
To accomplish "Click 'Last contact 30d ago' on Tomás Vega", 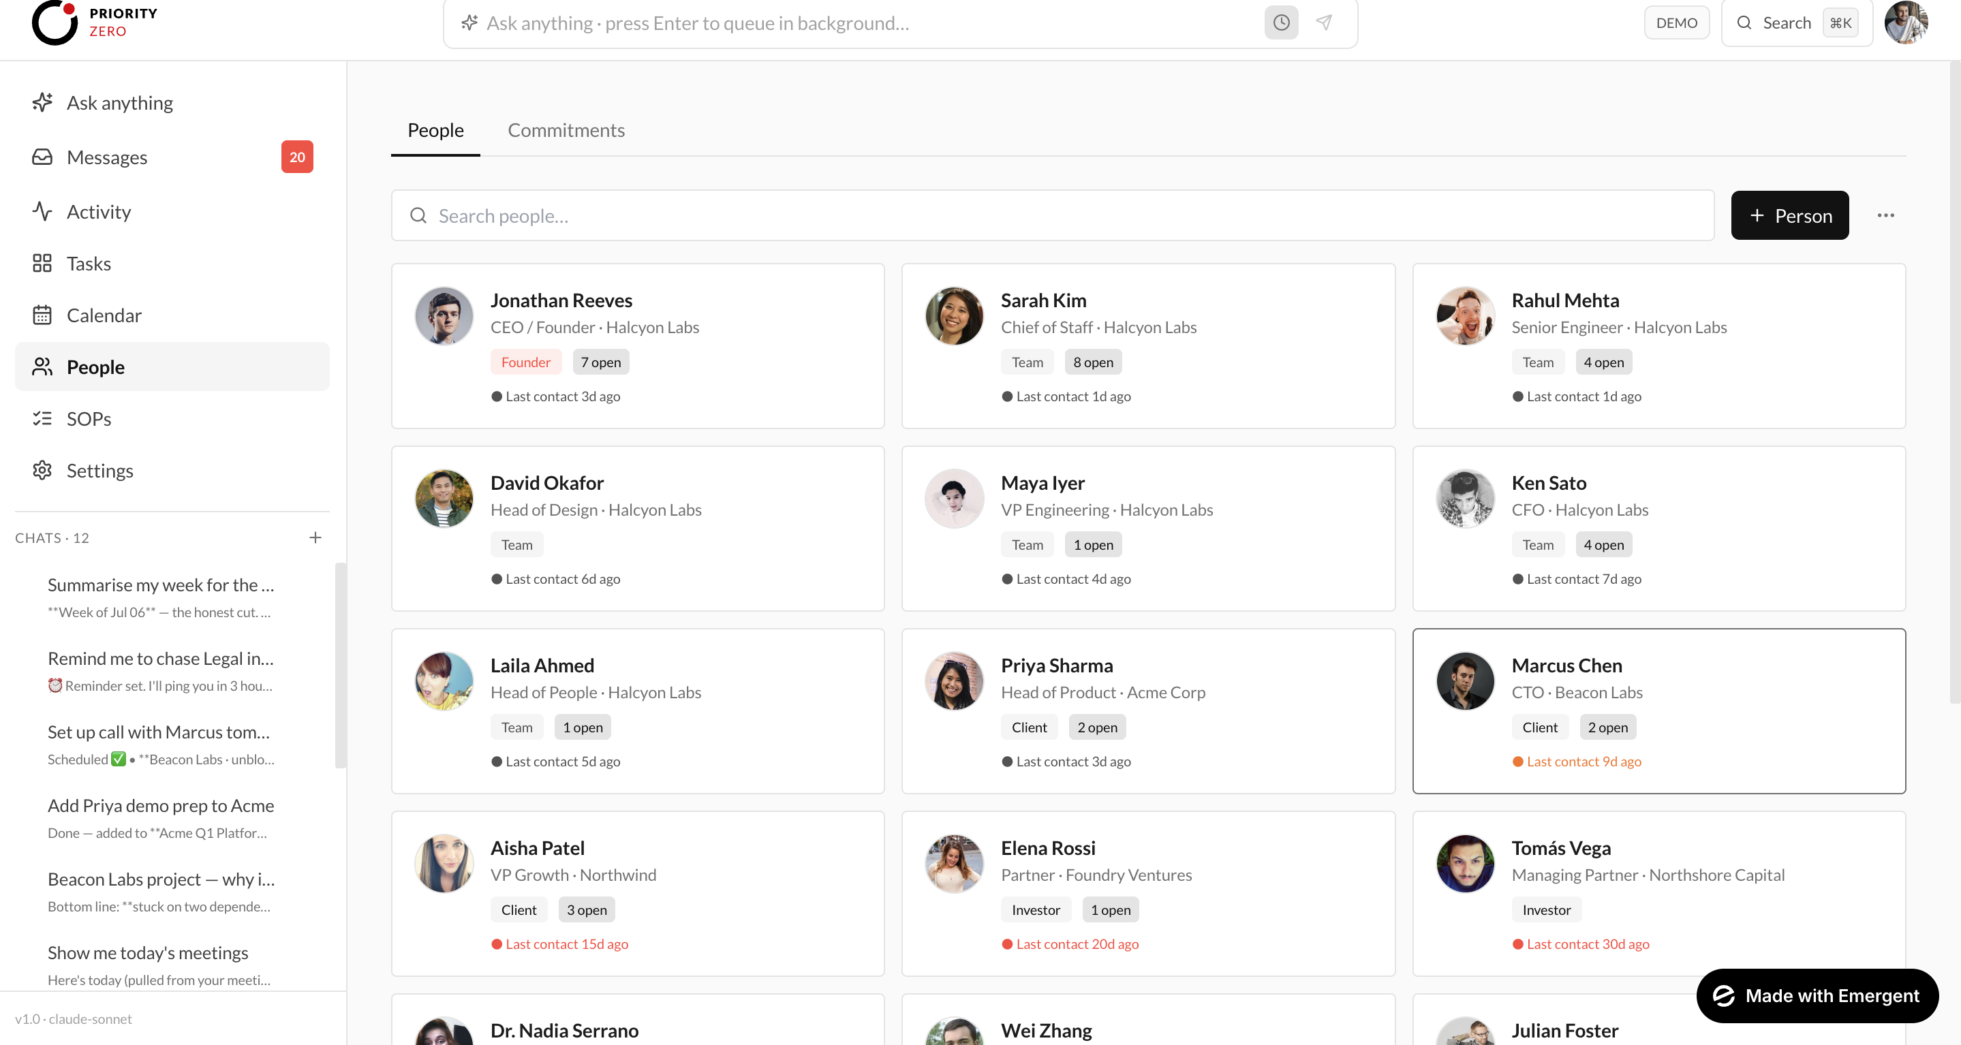I will (x=1580, y=943).
